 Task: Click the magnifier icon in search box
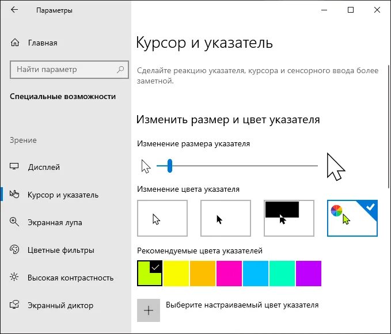121,69
